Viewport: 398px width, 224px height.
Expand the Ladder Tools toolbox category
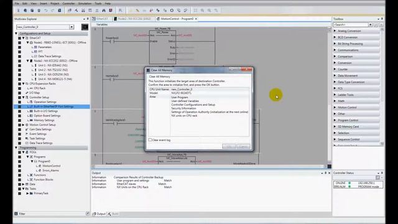click(x=335, y=95)
